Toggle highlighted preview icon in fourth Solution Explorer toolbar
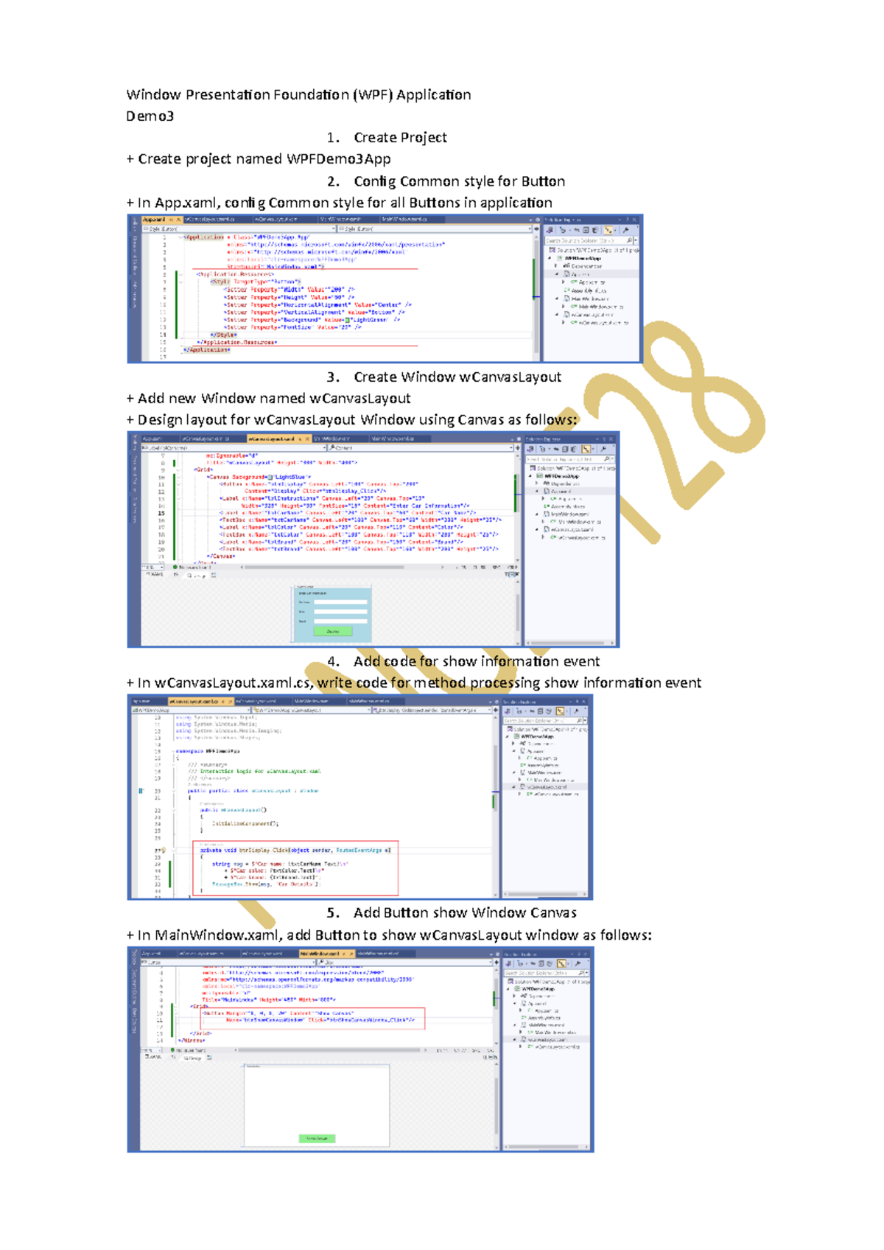Viewport: 884px width, 1250px height. [562, 963]
